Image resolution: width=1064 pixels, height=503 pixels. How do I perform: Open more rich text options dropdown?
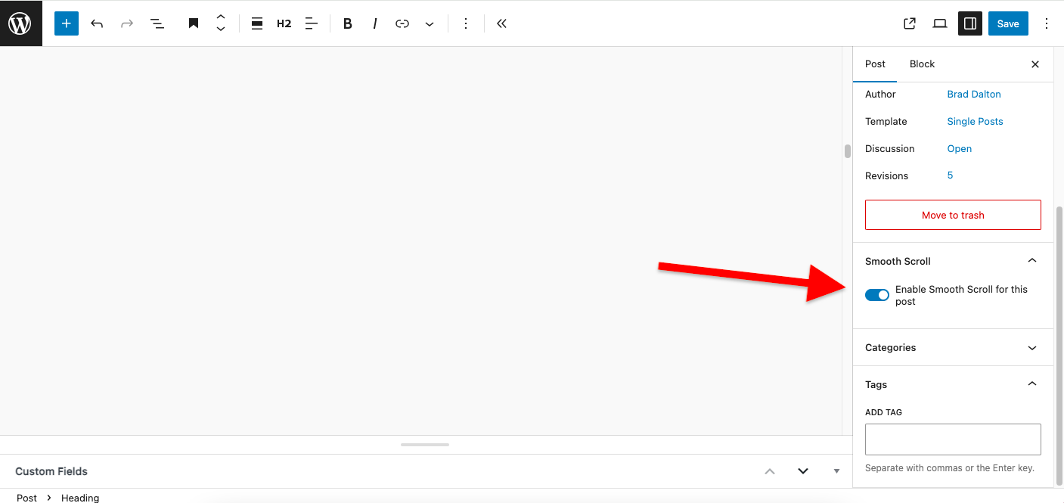click(430, 23)
